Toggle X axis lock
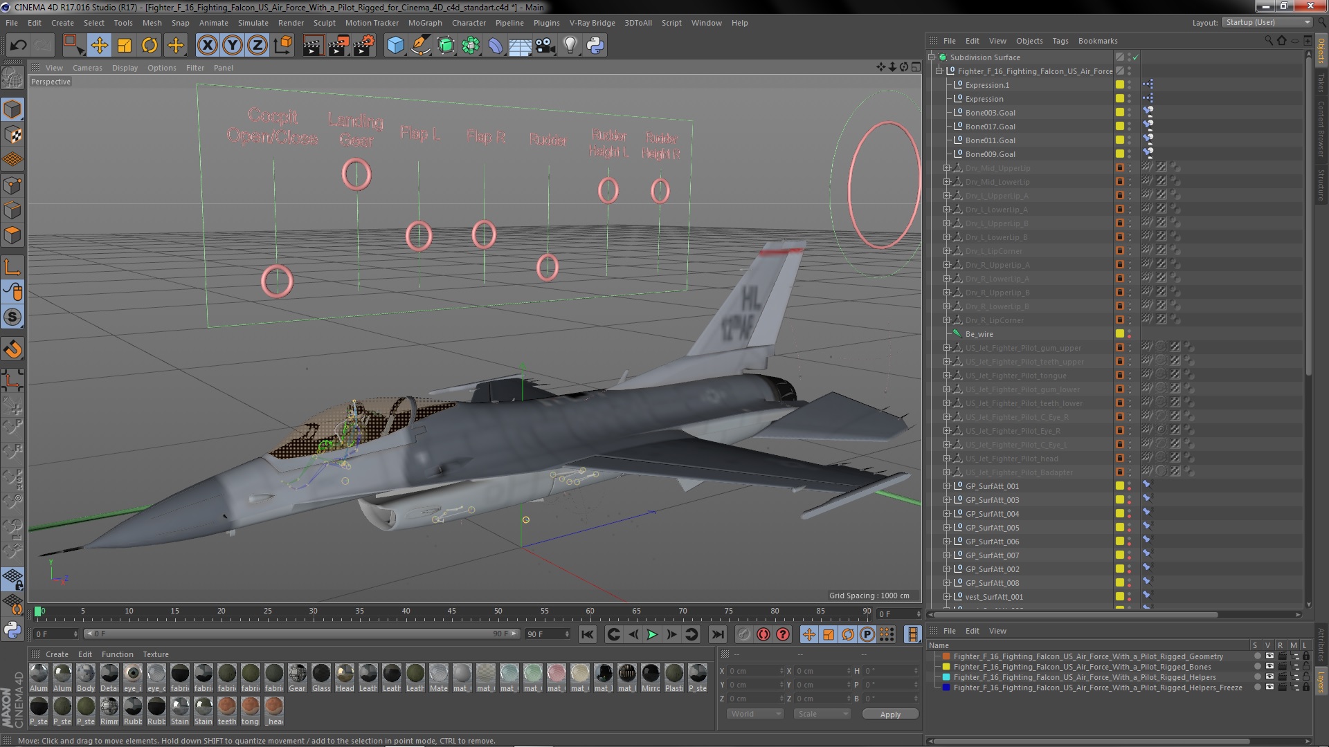This screenshot has height=747, width=1329. coord(207,46)
